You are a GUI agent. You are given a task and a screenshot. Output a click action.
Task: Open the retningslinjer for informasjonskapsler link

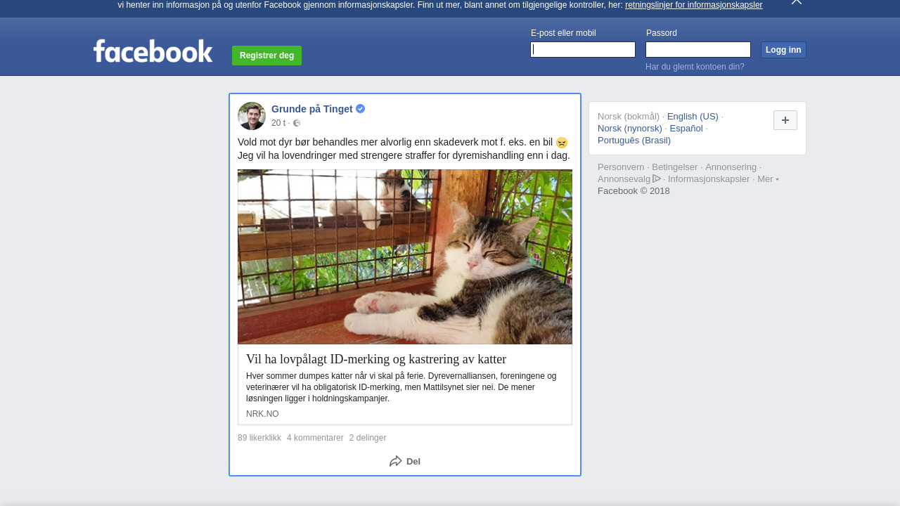point(693,5)
